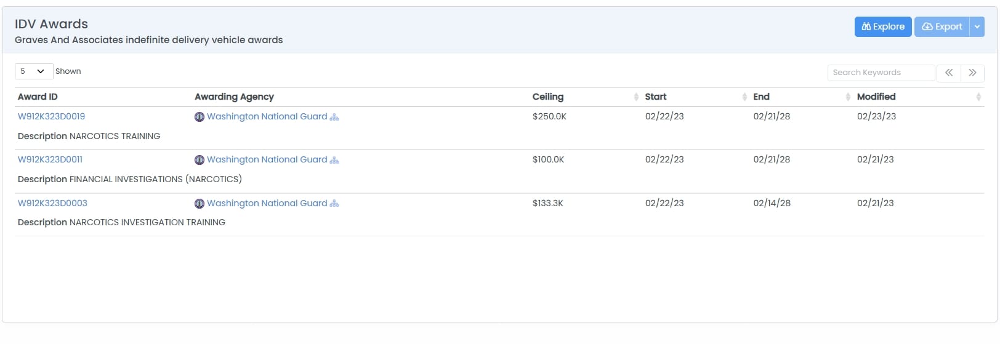
Task: Expand the Export options dropdown arrow
Action: coord(977,26)
